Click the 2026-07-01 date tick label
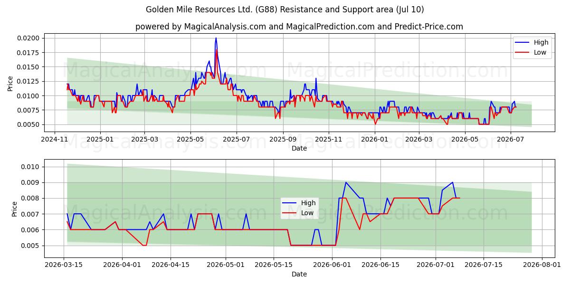Viewport: 570px width, 285px height. [435, 265]
